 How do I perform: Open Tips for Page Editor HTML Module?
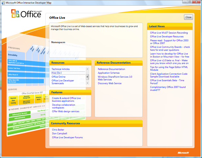169,68
